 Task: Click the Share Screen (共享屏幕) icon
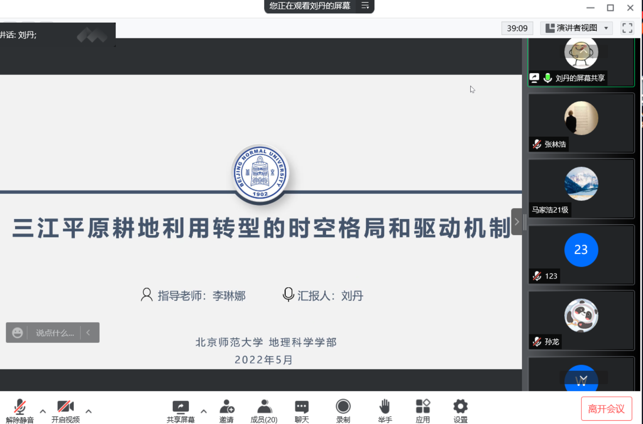click(x=180, y=407)
